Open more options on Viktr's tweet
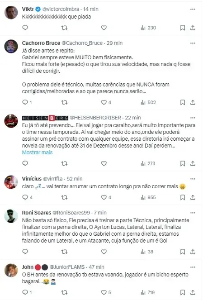This screenshot has height=300, width=203. coord(193,9)
